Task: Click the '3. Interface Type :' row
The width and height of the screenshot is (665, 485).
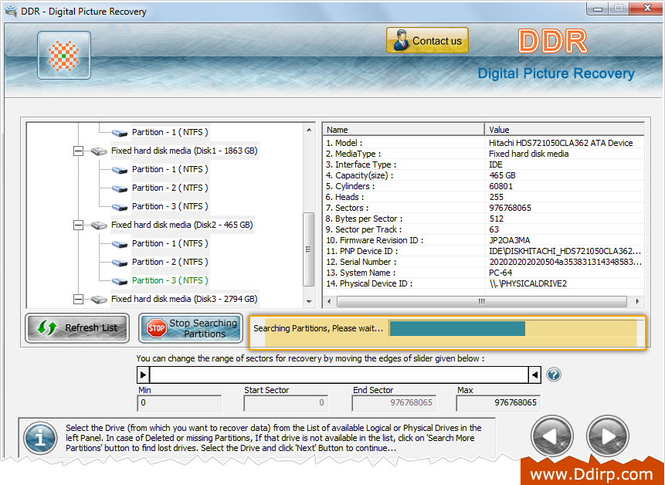Action: coord(484,164)
